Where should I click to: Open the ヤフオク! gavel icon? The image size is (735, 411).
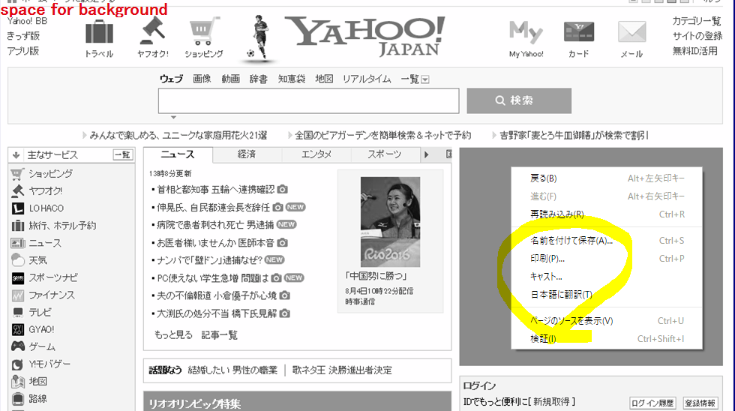point(152,31)
